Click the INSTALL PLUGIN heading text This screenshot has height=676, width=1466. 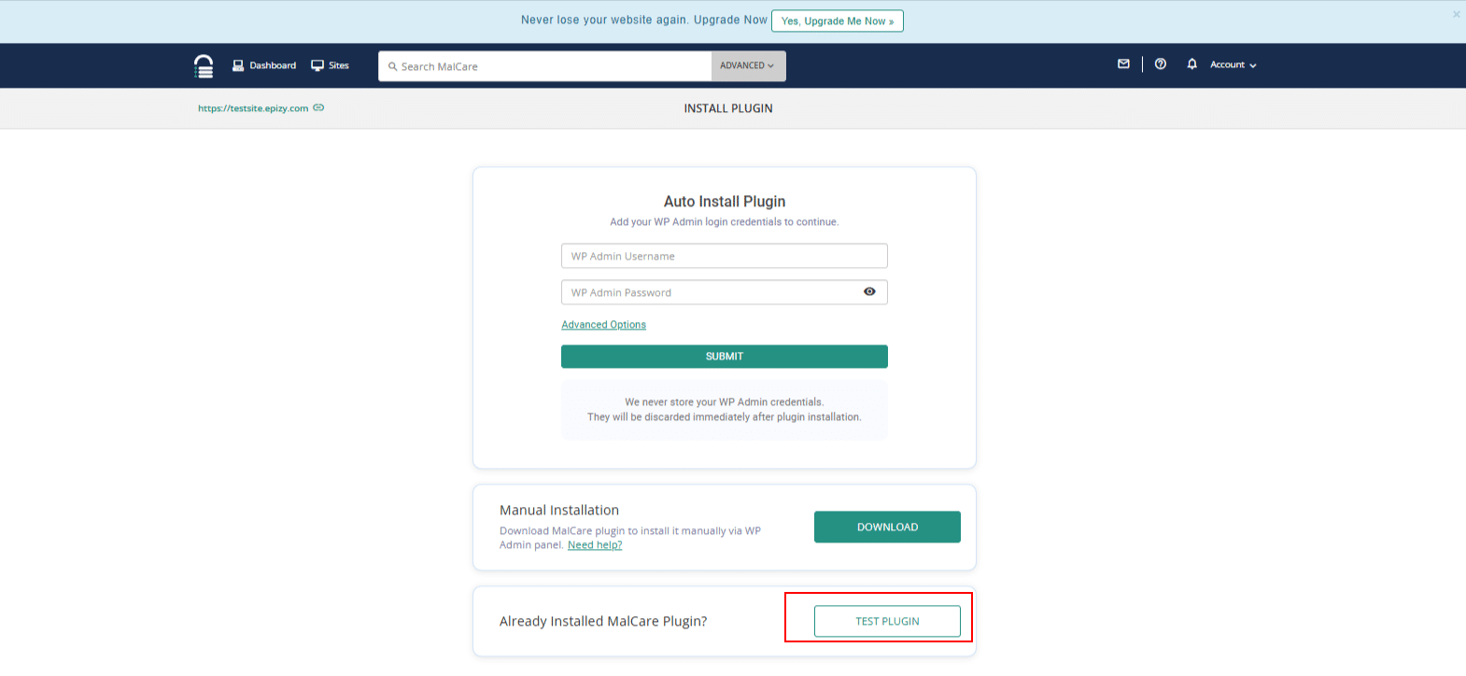[728, 108]
